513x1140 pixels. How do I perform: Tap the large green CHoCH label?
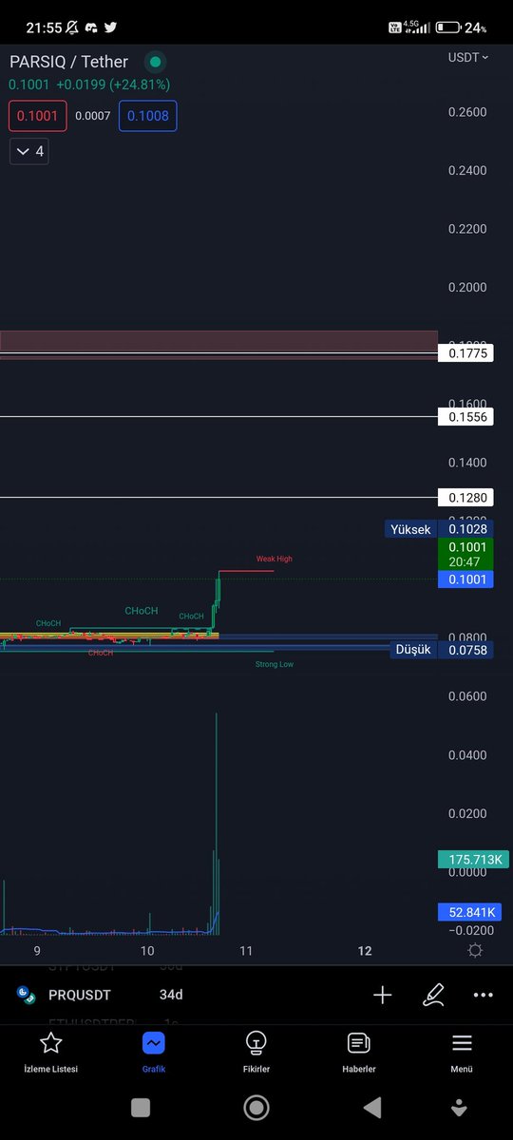(142, 611)
